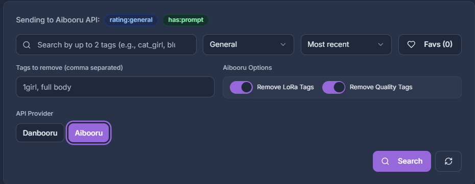Click the Remove Quality Tags text label
475x184 pixels.
(381, 87)
